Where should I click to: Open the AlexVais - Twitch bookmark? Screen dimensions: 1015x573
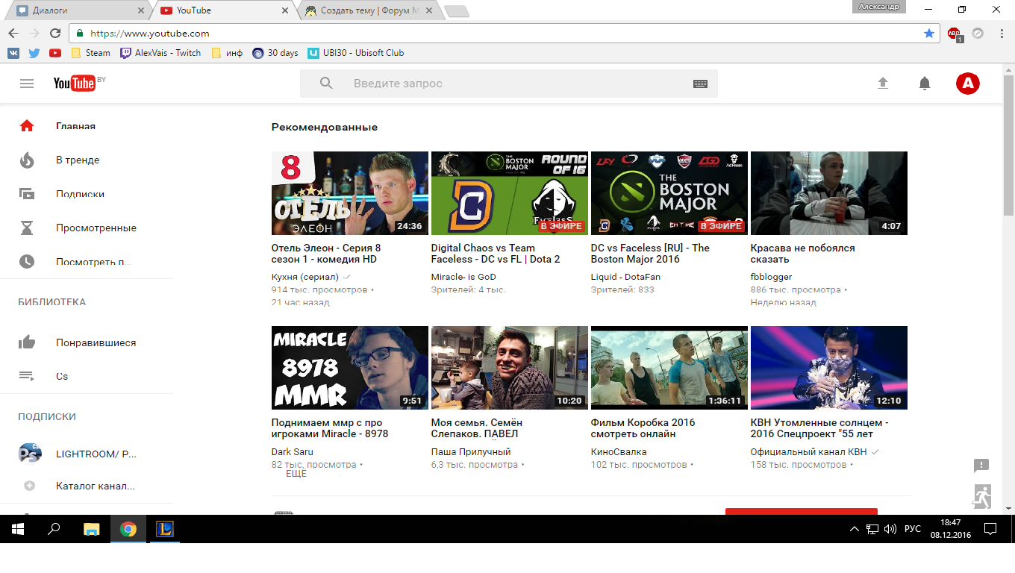coord(160,53)
